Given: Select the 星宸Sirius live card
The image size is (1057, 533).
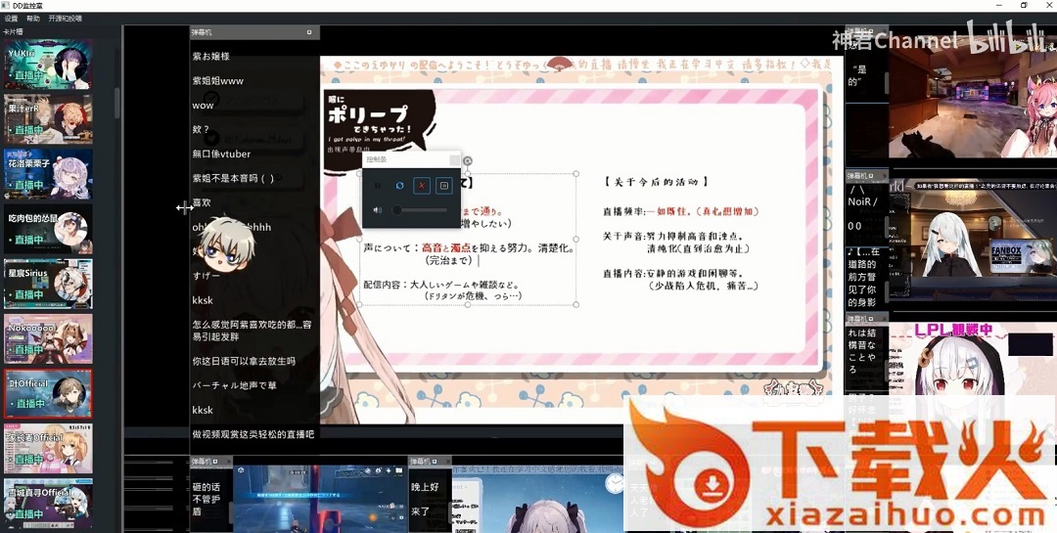Looking at the screenshot, I should [48, 284].
